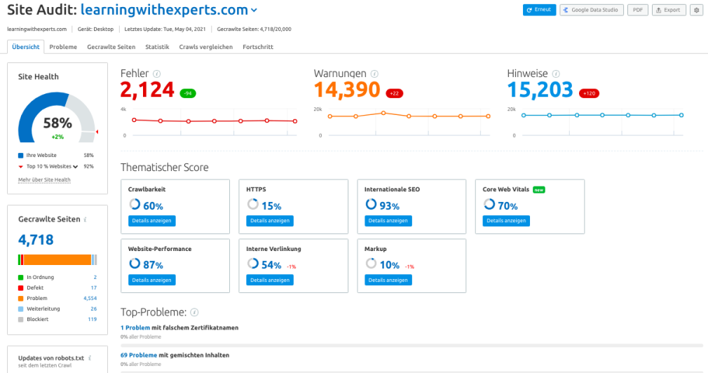Click the last point on the Fehler chart

coord(295,121)
